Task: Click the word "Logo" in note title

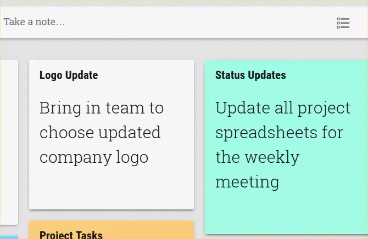Action: 51,75
